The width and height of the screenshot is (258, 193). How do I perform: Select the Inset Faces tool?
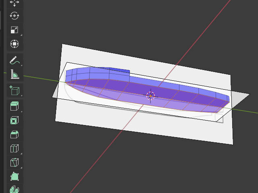15,120
